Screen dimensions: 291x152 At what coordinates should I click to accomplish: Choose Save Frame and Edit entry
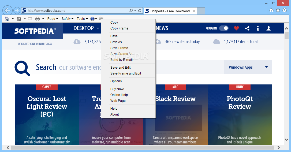tap(126, 73)
